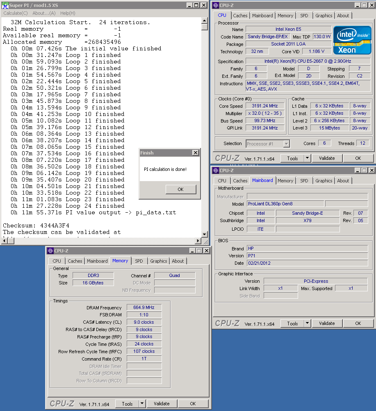
Task: Select Memory tab in Mainboard CPU-Z window
Action: pos(285,181)
